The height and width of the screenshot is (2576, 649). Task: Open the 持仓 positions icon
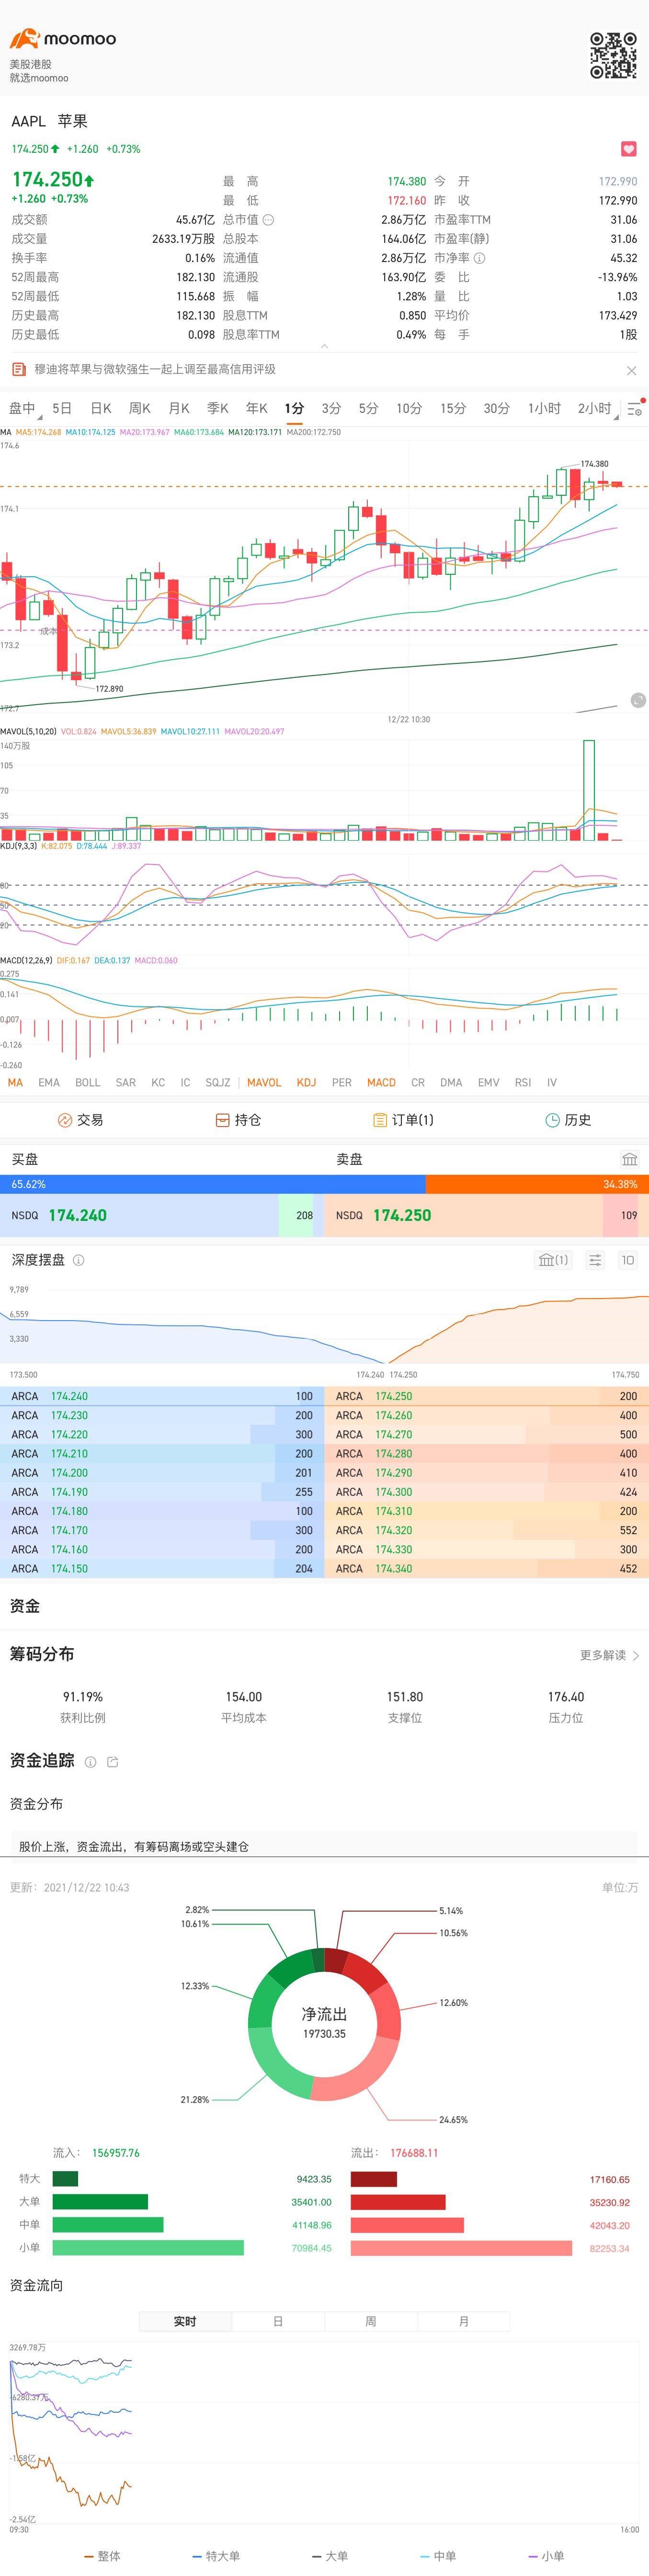click(x=223, y=1120)
